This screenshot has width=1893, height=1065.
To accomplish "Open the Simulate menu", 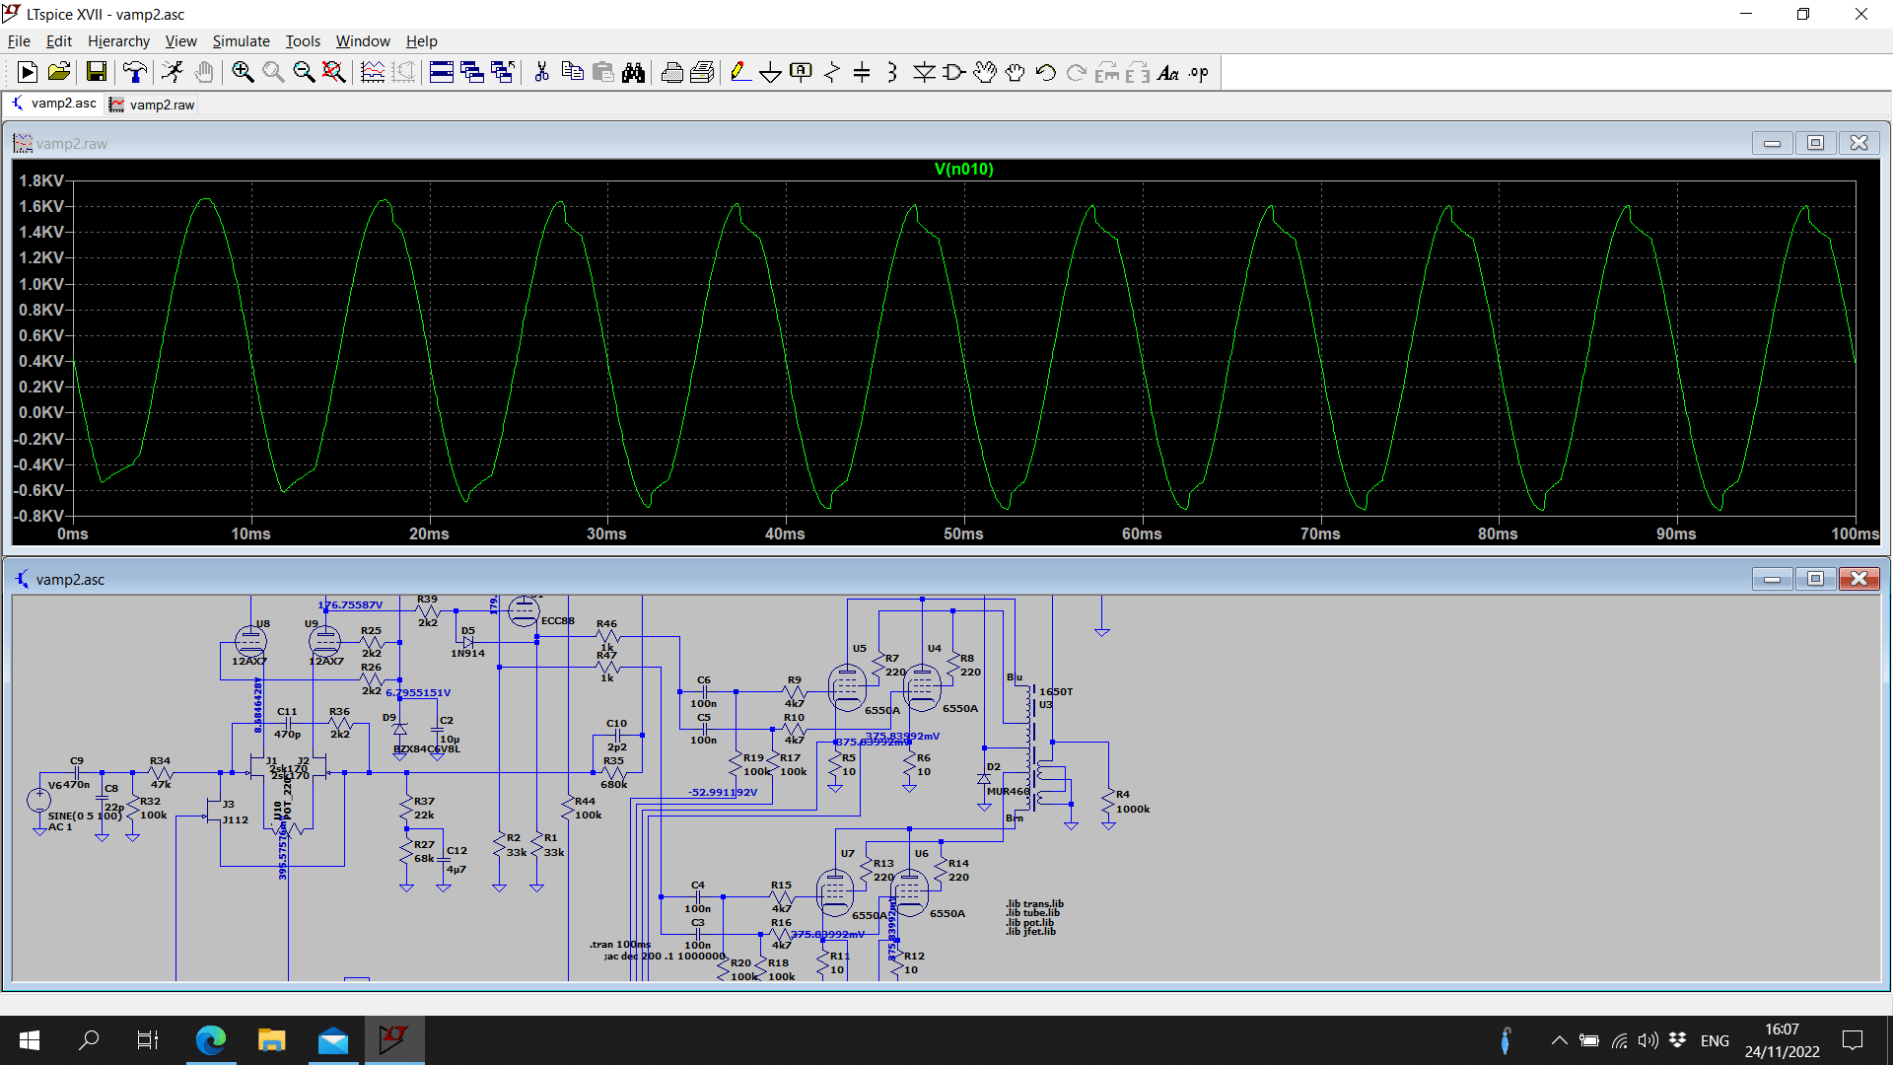I will pos(241,40).
